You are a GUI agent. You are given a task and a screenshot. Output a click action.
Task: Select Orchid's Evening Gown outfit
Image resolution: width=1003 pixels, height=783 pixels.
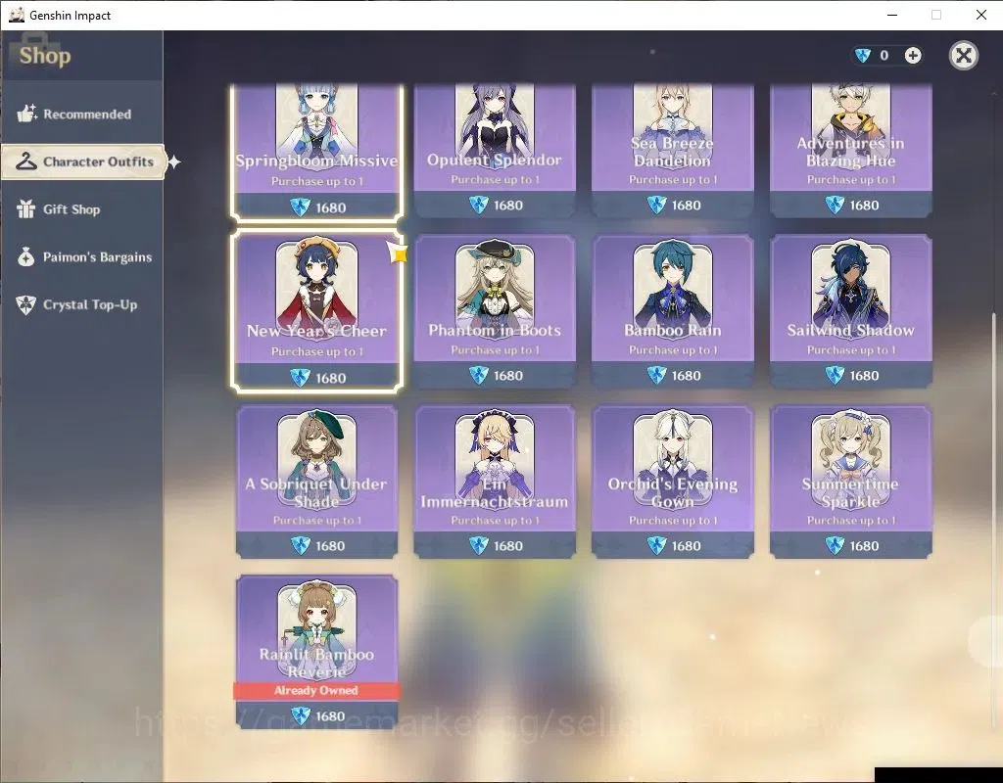pyautogui.click(x=673, y=482)
